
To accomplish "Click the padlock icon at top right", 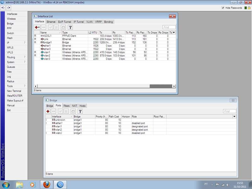I will pos(249,8).
